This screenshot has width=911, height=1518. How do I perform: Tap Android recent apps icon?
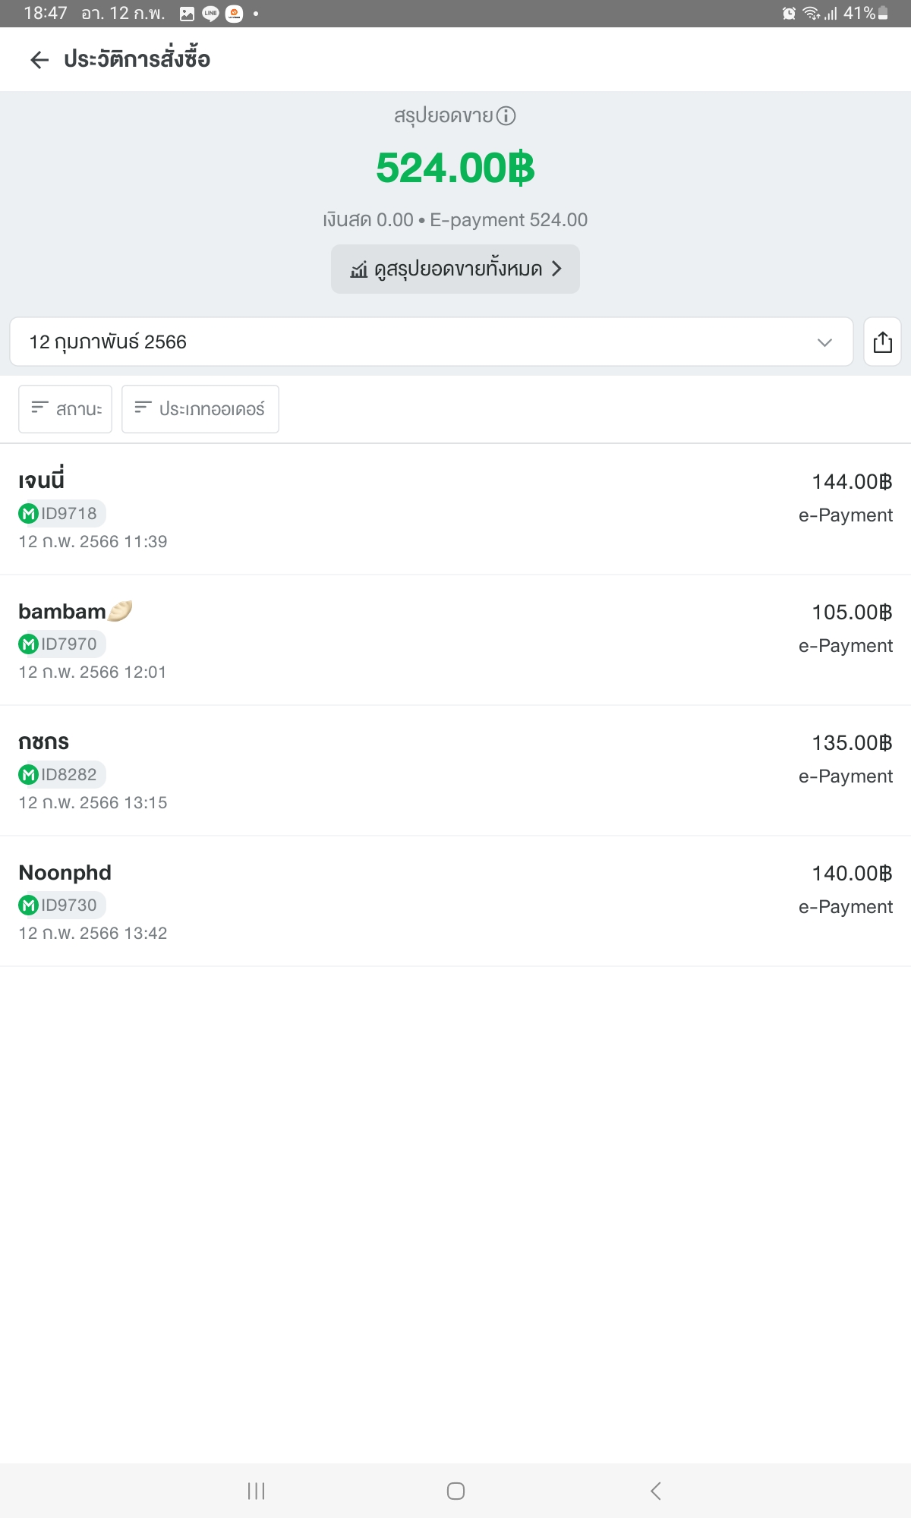pyautogui.click(x=257, y=1491)
